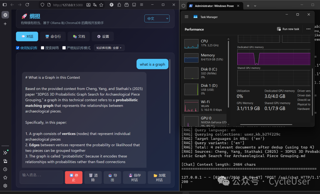Click the browser forward arrow
Screen dimensions: 320x194
pos(20,5)
